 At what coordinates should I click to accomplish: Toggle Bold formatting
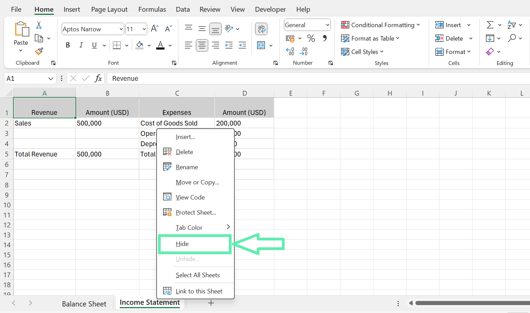click(68, 45)
